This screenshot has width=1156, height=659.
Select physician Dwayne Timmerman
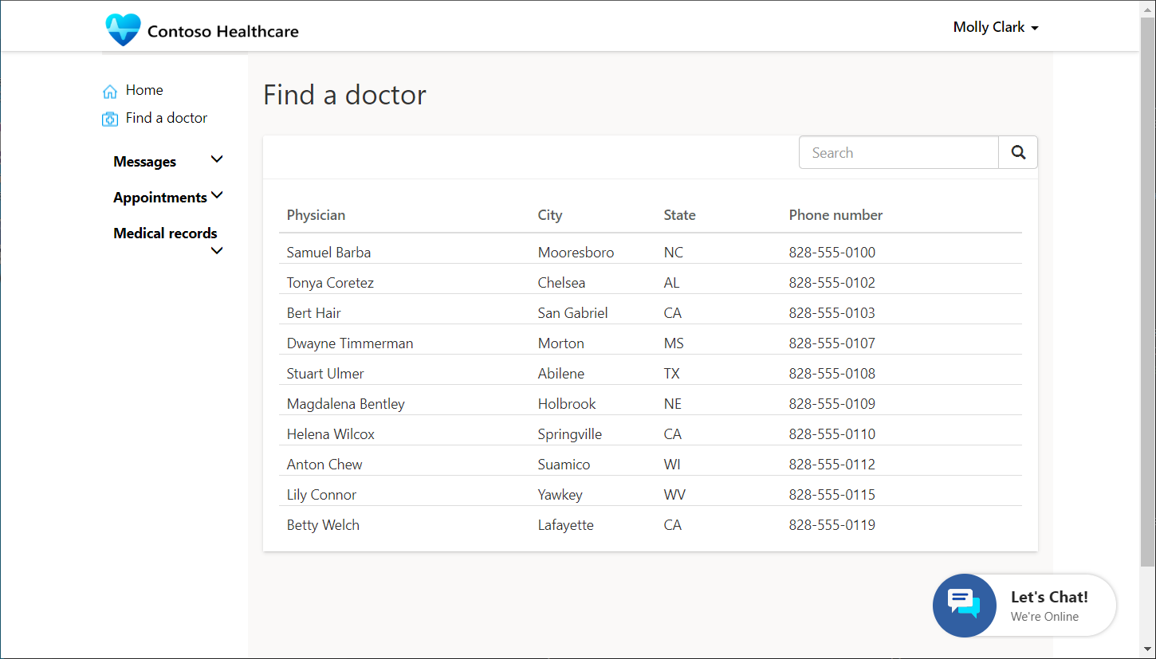click(350, 343)
